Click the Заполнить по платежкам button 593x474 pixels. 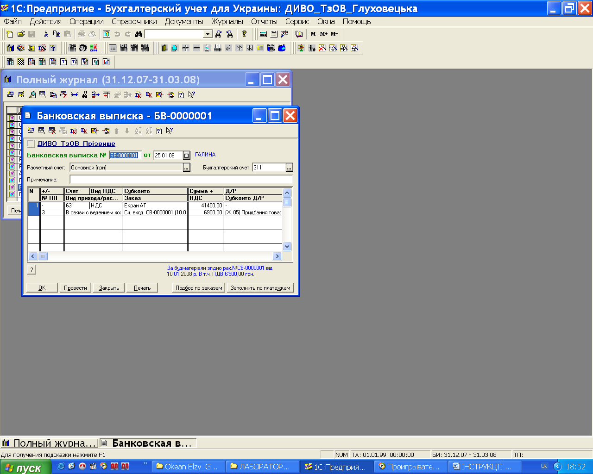(x=260, y=287)
